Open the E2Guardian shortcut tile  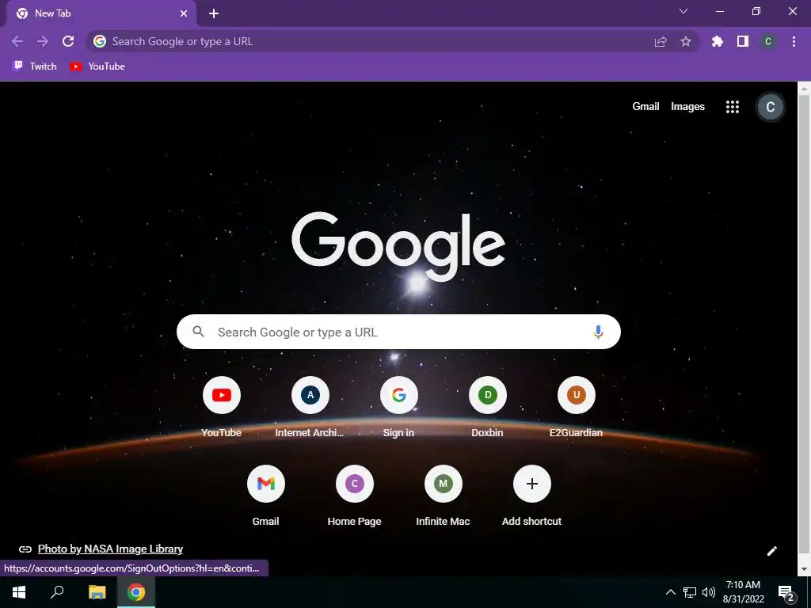577,408
